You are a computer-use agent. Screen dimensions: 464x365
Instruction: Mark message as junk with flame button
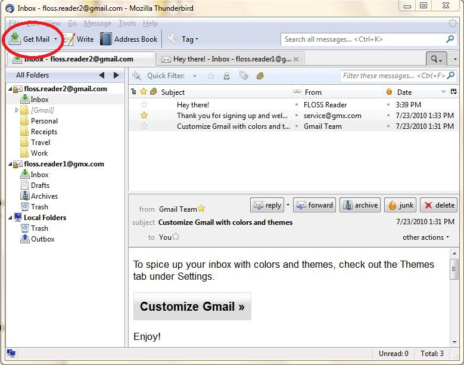400,205
